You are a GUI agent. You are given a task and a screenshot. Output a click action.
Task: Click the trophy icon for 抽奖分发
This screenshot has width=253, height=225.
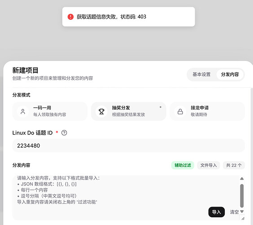pyautogui.click(x=101, y=112)
